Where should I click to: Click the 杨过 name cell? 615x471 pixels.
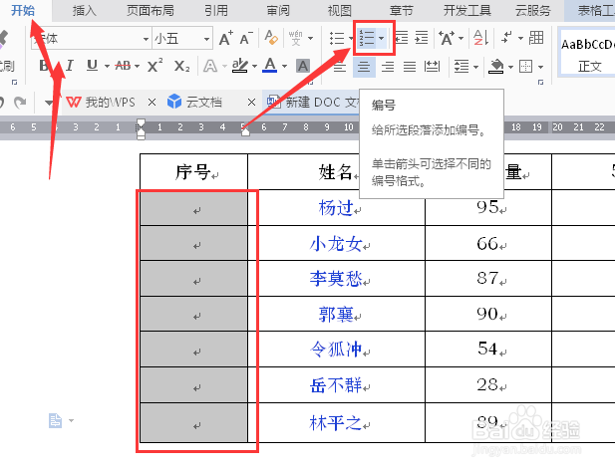[x=336, y=208]
